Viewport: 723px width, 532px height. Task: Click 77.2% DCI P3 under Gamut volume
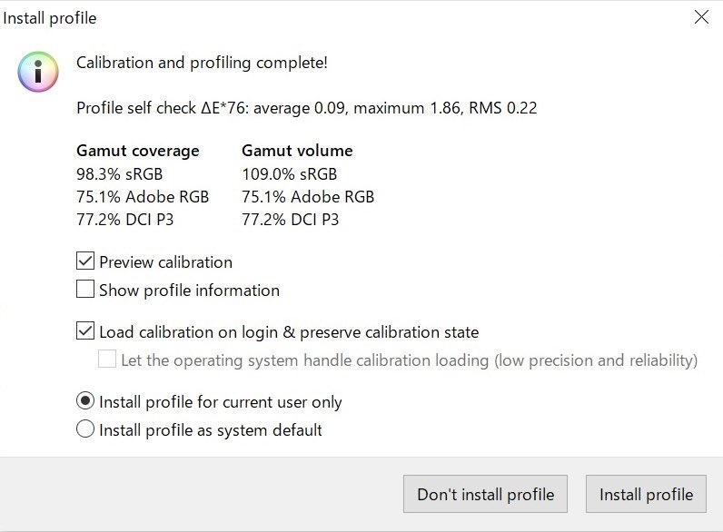pyautogui.click(x=290, y=220)
